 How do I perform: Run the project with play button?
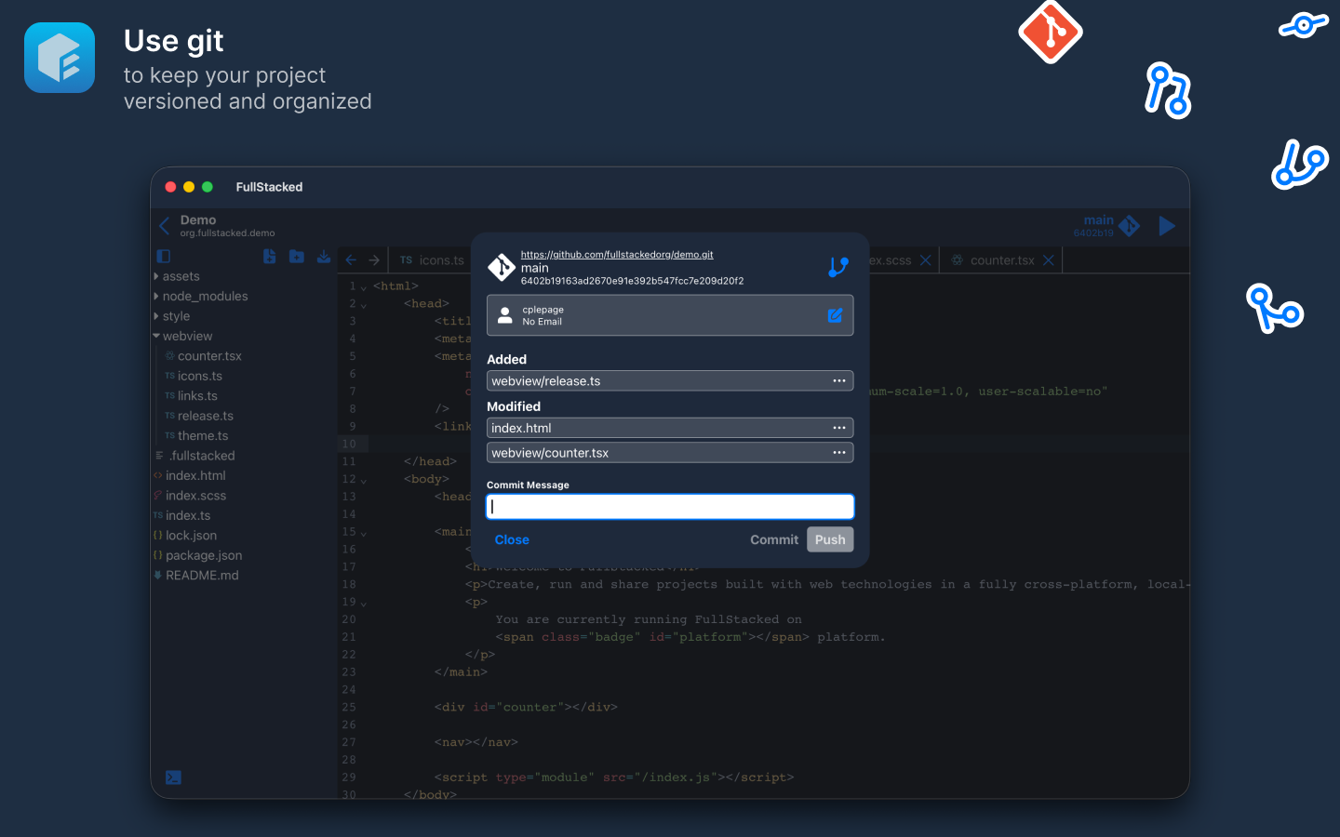(x=1166, y=226)
